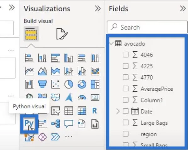Open more visuals ellipsis menu
188x150 pixels.
point(69,136)
